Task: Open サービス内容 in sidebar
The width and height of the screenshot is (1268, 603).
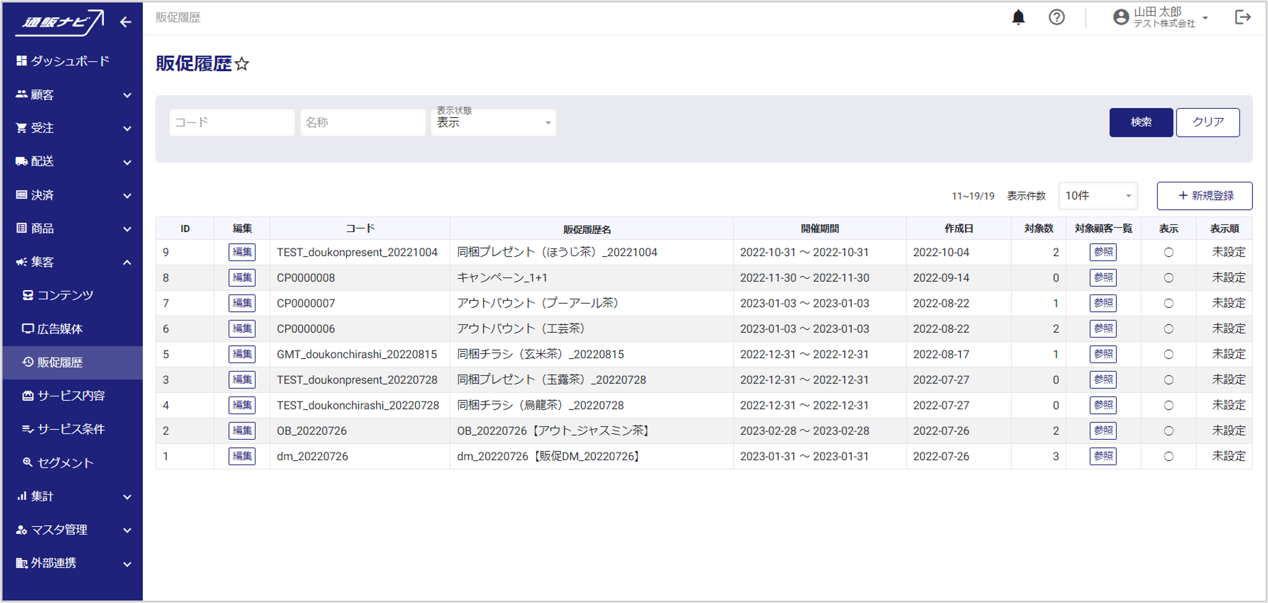Action: coord(71,396)
